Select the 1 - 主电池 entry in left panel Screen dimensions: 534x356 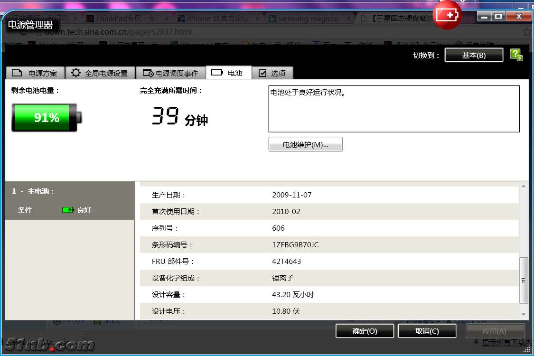pos(33,191)
